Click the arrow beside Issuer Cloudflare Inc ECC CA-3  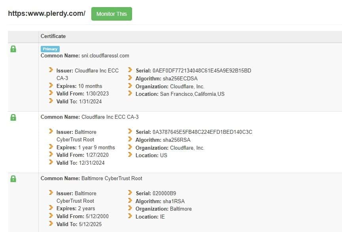[x=51, y=70]
